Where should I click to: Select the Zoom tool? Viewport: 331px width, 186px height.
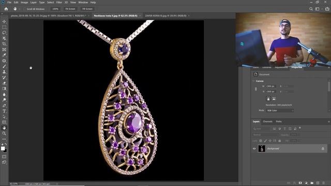coord(4,133)
